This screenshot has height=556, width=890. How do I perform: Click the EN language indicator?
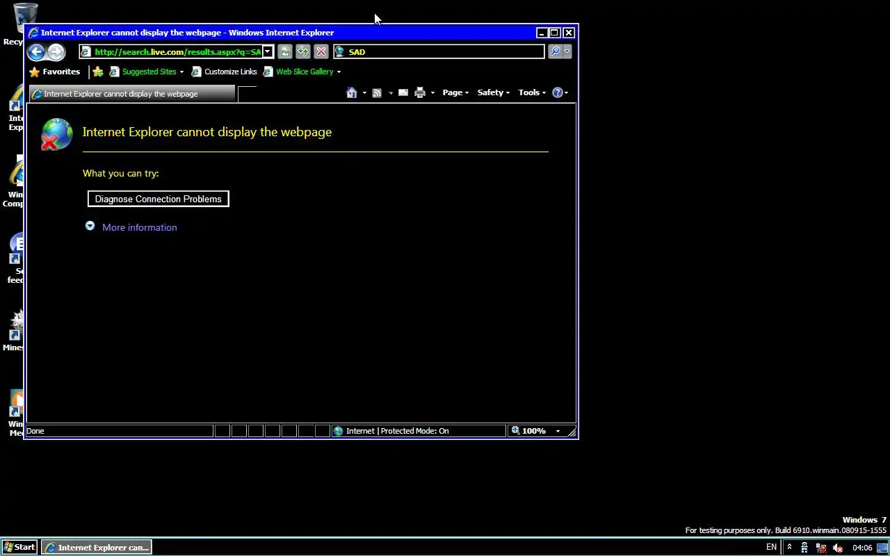[771, 547]
